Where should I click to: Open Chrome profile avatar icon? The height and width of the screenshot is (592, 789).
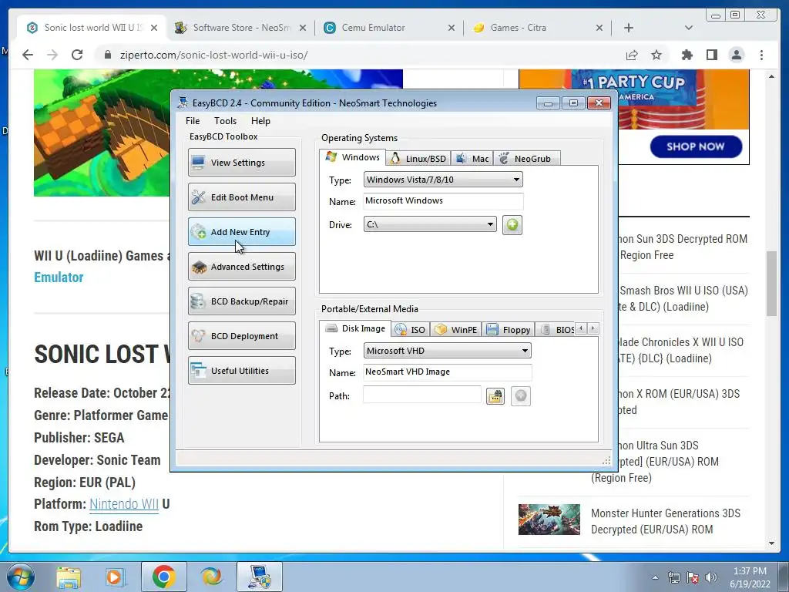point(736,55)
